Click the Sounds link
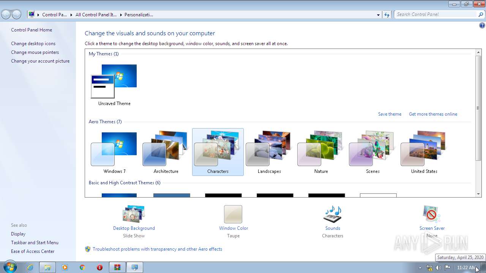The height and width of the screenshot is (273, 486). [333, 228]
